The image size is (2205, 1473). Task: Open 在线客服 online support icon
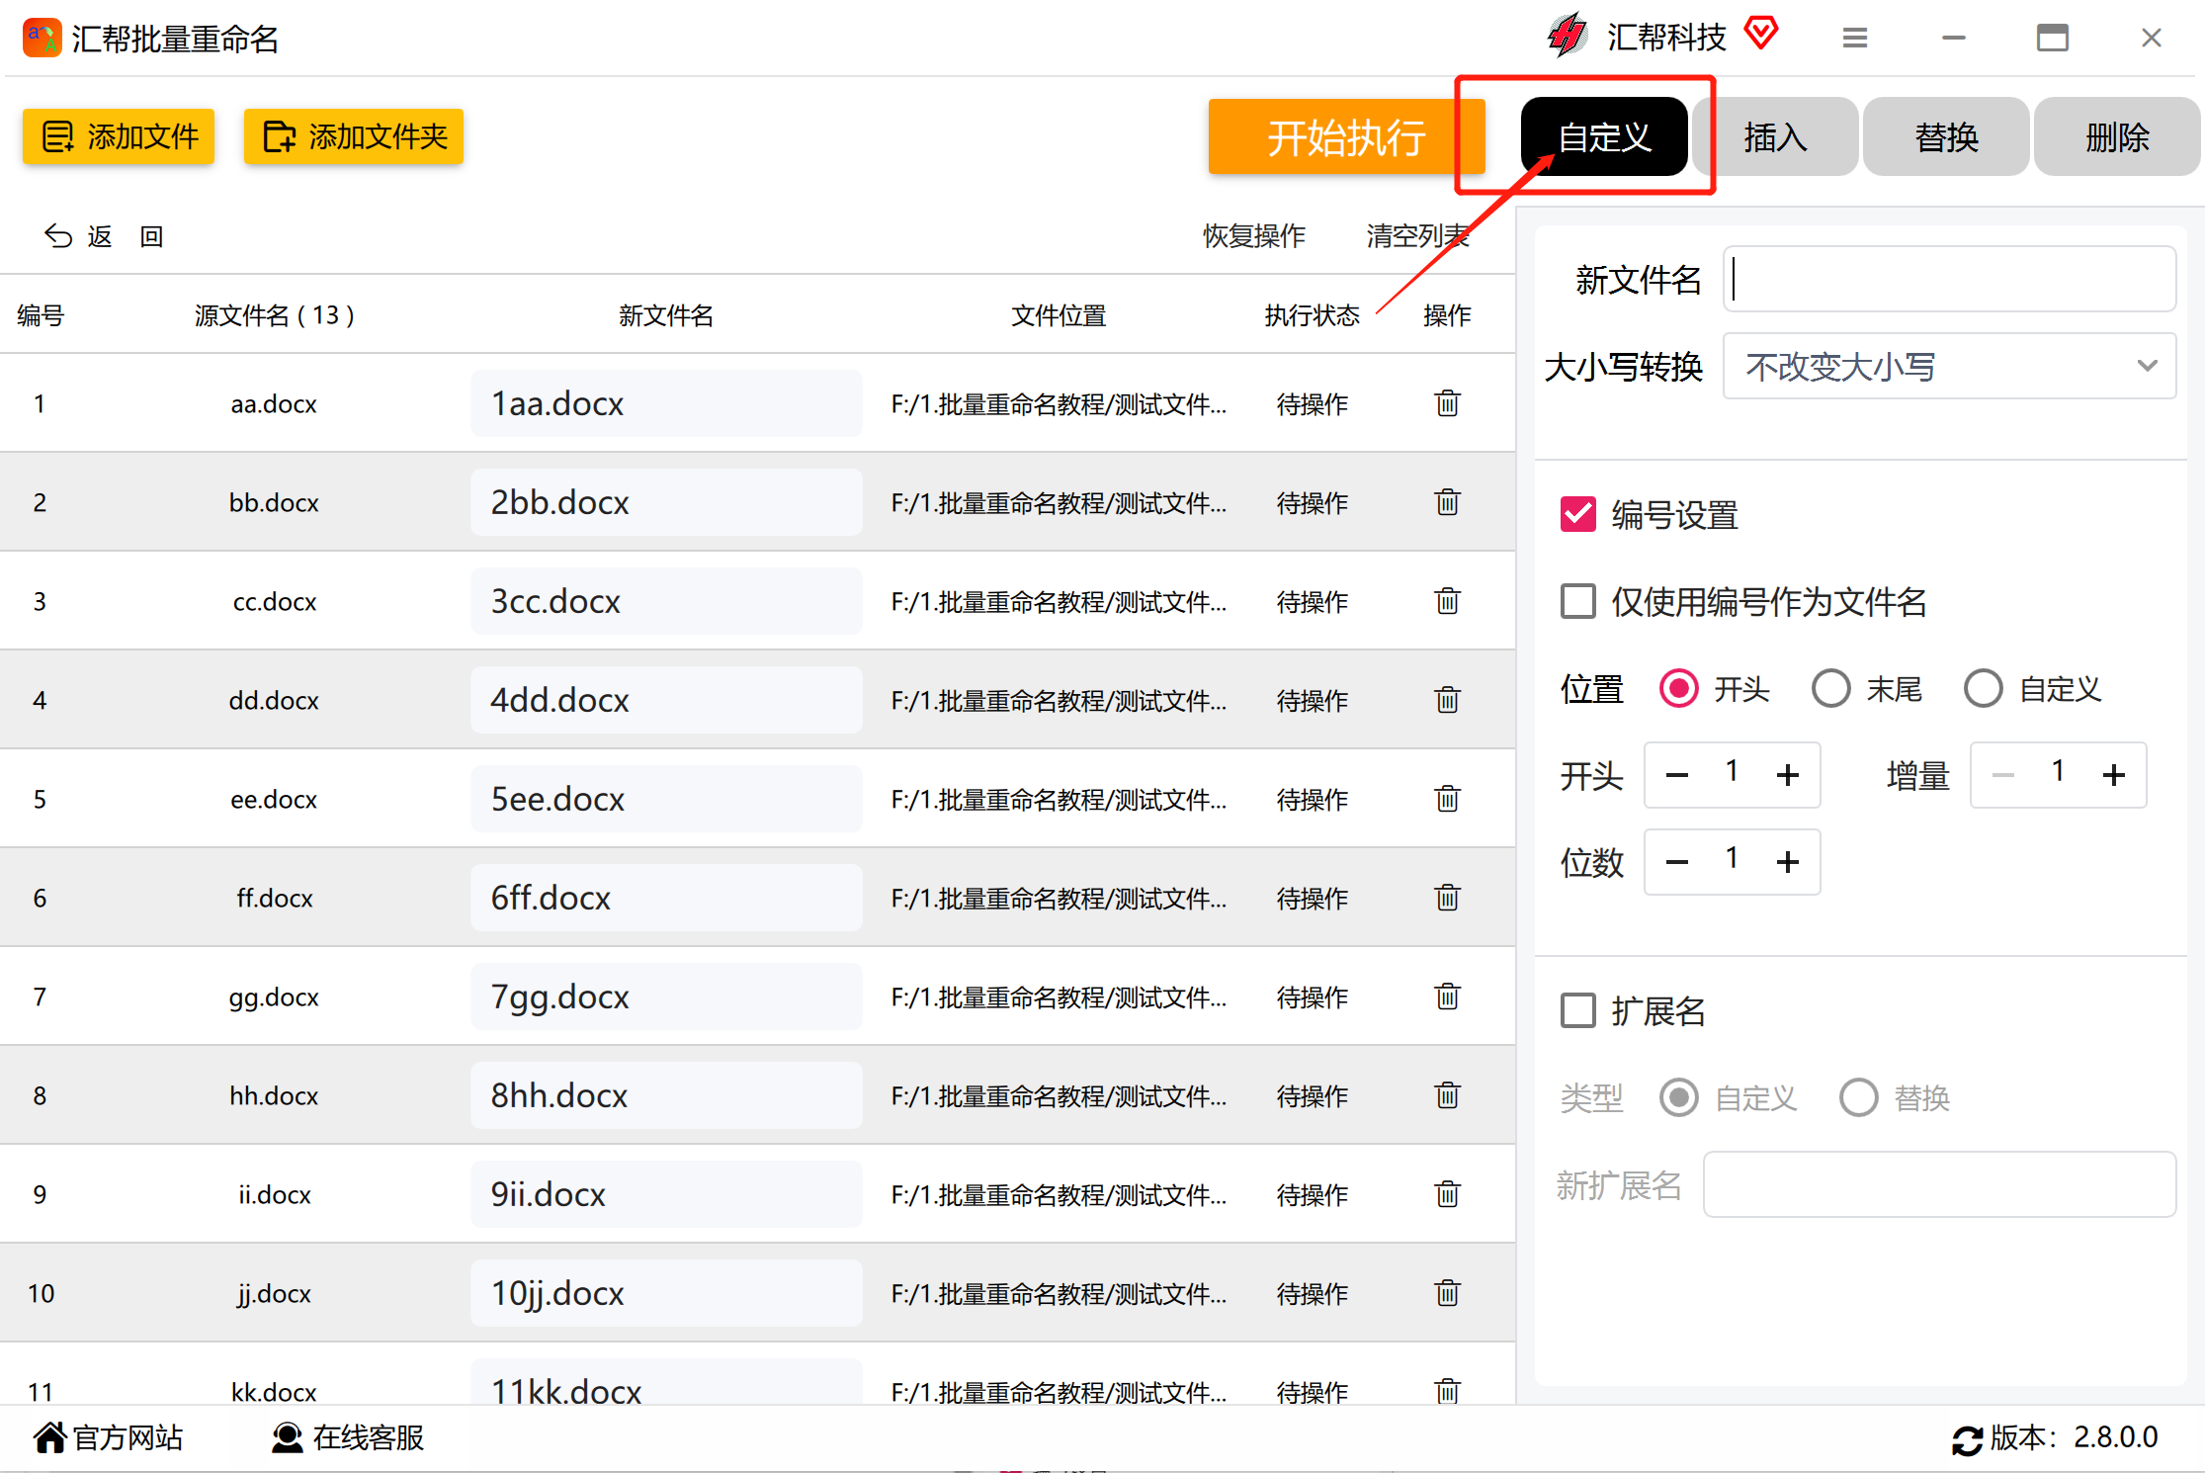(x=287, y=1437)
